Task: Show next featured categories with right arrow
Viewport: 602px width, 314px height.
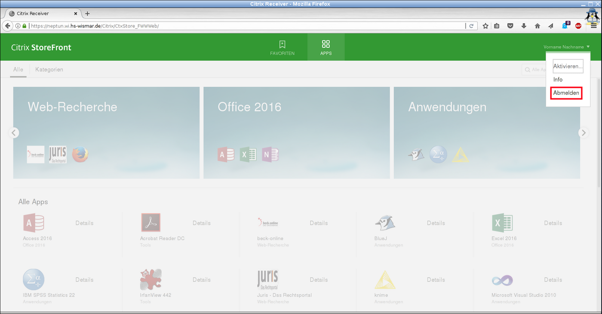Action: point(584,133)
